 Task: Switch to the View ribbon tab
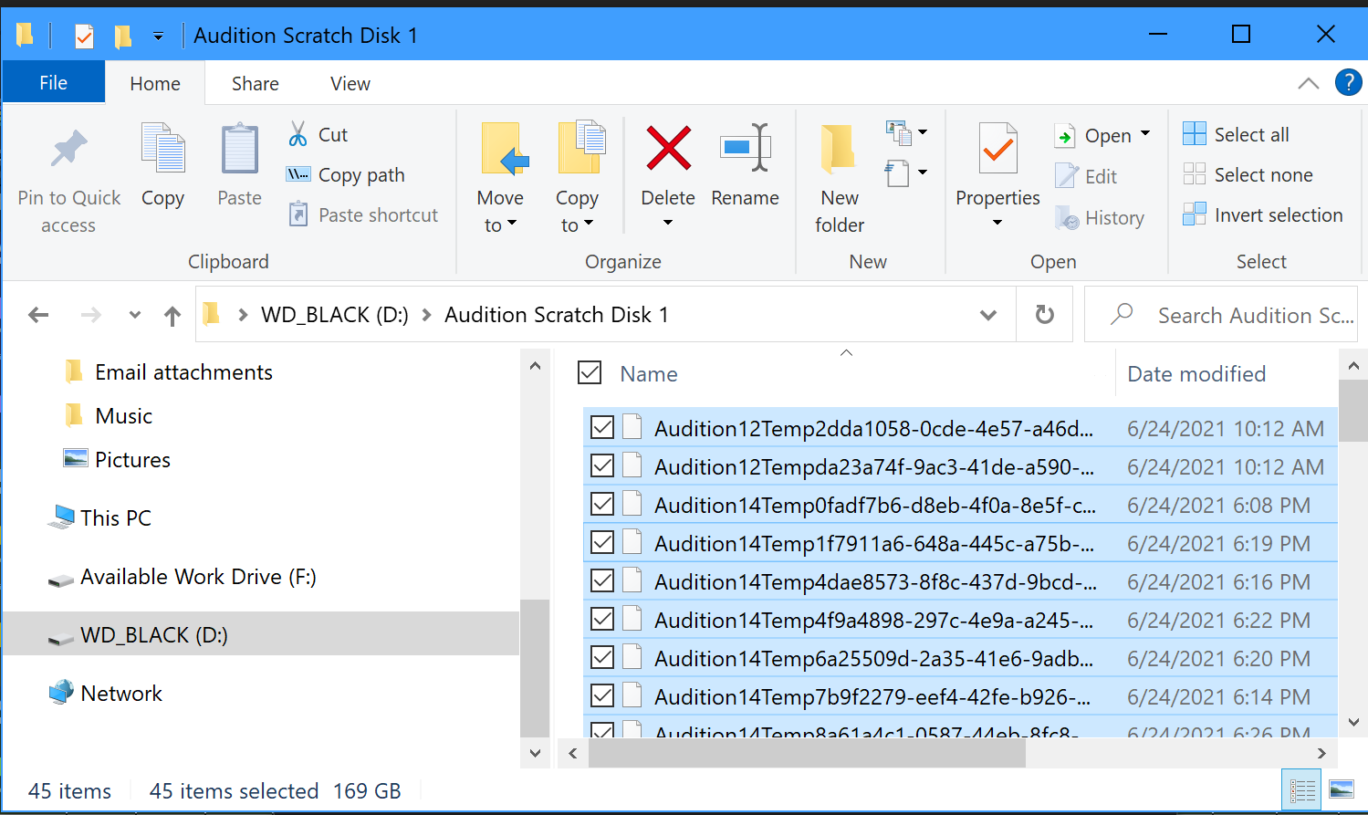(x=350, y=83)
